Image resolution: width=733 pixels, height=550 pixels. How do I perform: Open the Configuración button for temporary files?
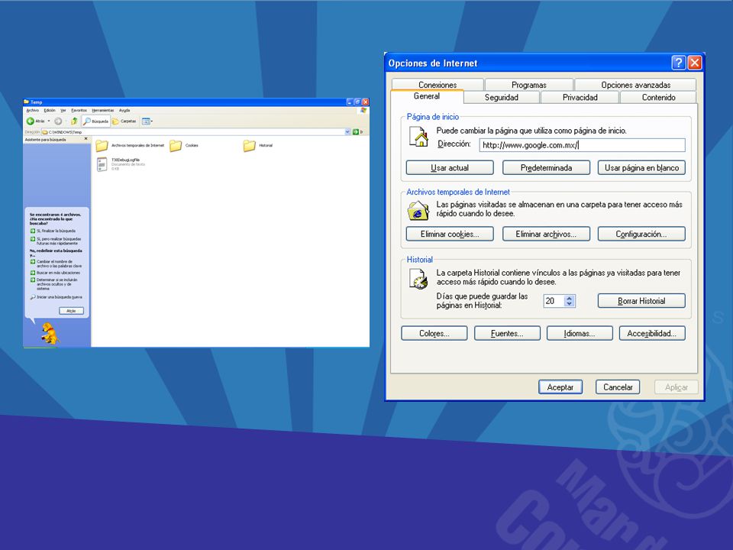(641, 234)
